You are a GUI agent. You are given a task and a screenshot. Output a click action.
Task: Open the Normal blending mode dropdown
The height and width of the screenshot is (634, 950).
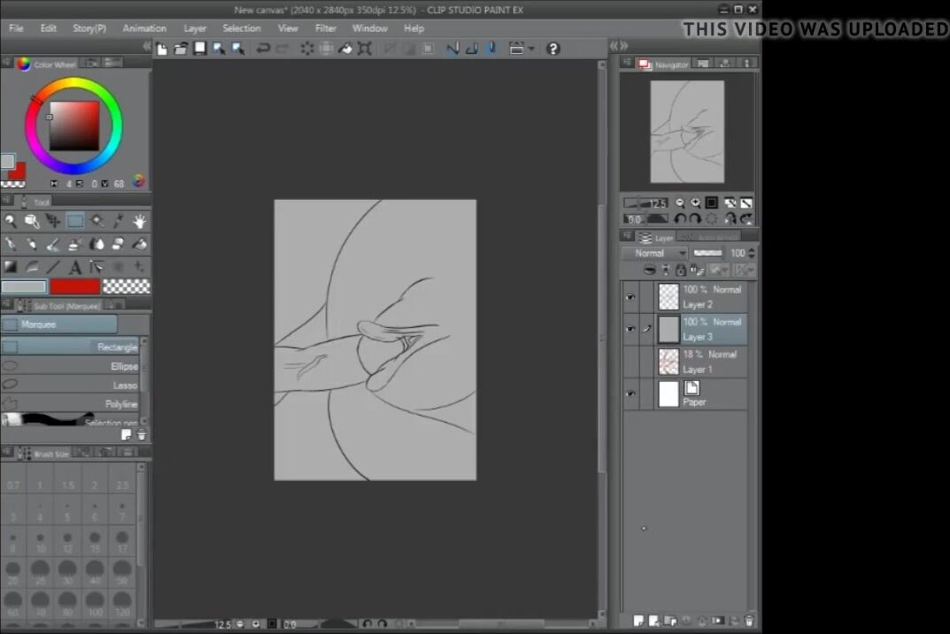pos(654,253)
